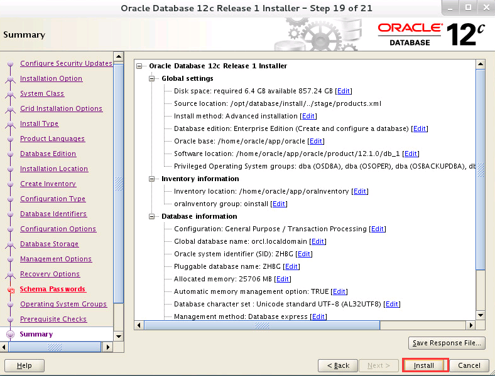
Task: Go back with the Back button
Action: point(338,365)
